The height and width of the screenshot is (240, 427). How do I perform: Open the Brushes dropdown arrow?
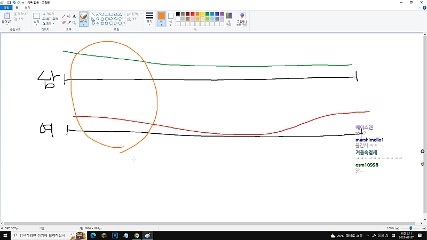coord(84,23)
